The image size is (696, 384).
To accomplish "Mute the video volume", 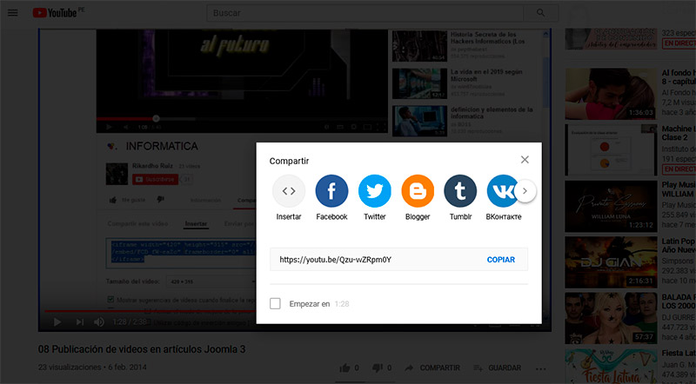I will click(99, 321).
